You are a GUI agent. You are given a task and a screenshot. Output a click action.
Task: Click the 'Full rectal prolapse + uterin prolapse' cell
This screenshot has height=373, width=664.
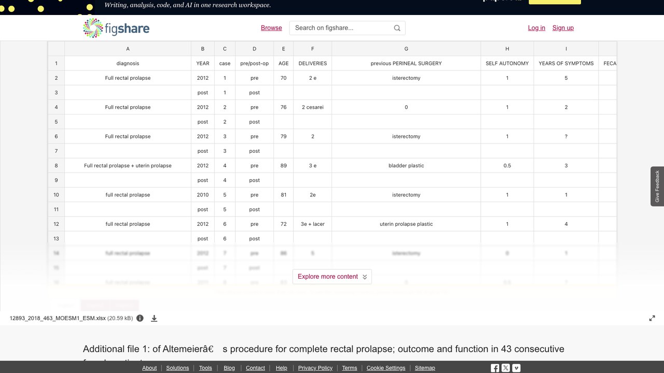coord(128,166)
